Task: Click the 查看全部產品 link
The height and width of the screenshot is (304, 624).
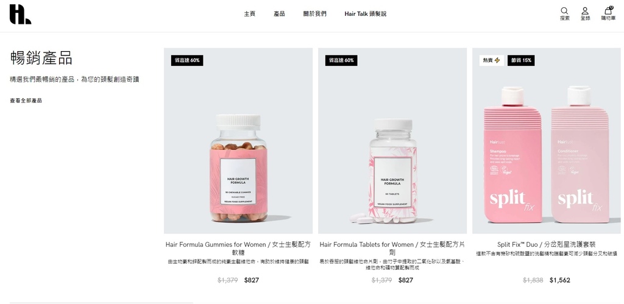Action: click(x=26, y=101)
